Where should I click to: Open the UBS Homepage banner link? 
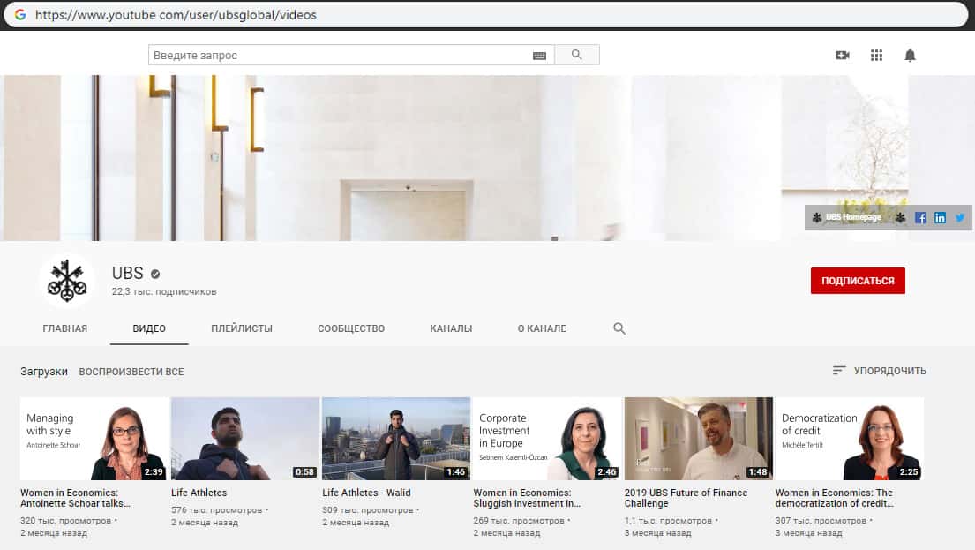click(852, 217)
